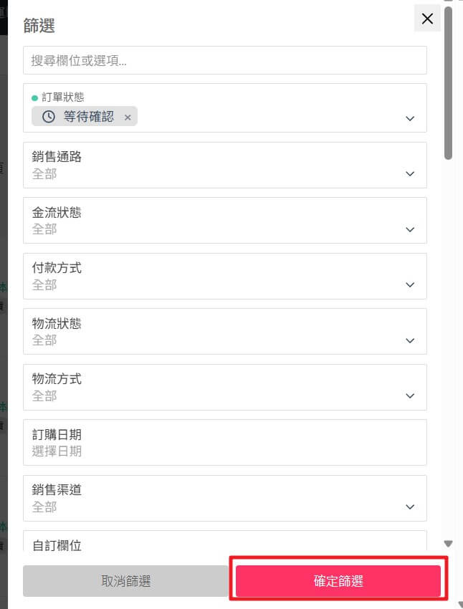Open the 金流狀態 dropdown
The height and width of the screenshot is (609, 463).
225,221
